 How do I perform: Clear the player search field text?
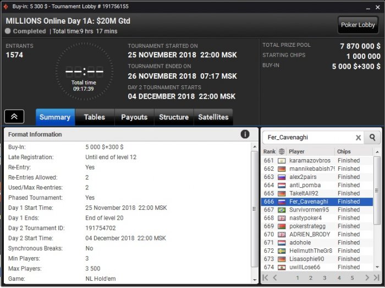[358, 138]
